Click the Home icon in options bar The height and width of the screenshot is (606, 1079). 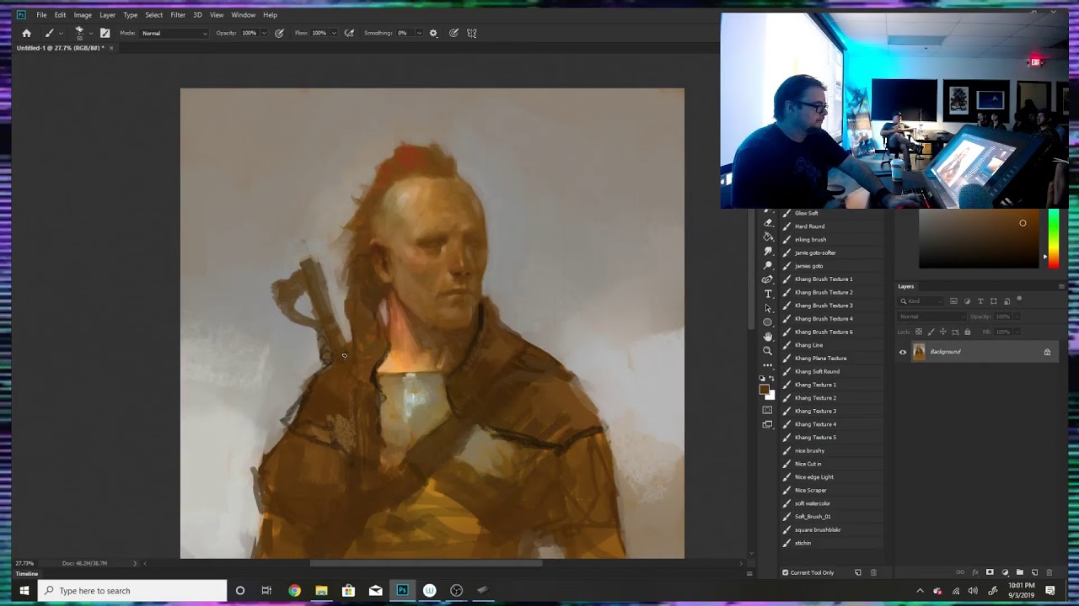coord(26,33)
